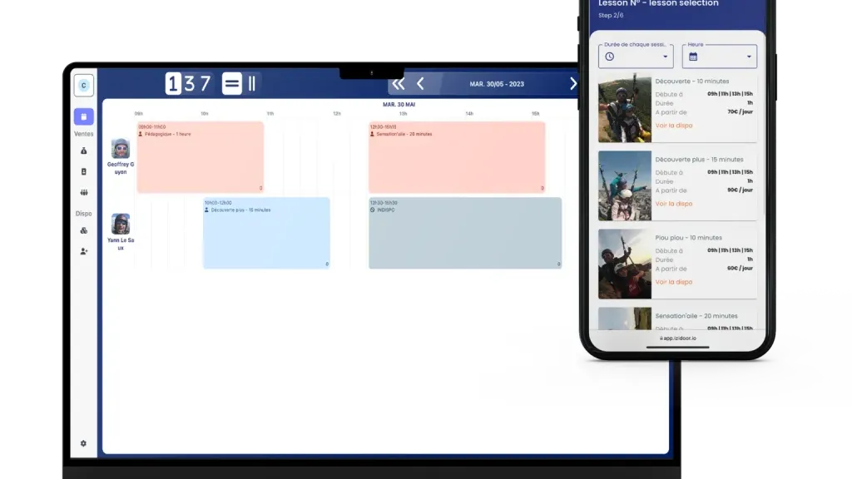Click the add-person icon under Dispo

click(x=83, y=251)
